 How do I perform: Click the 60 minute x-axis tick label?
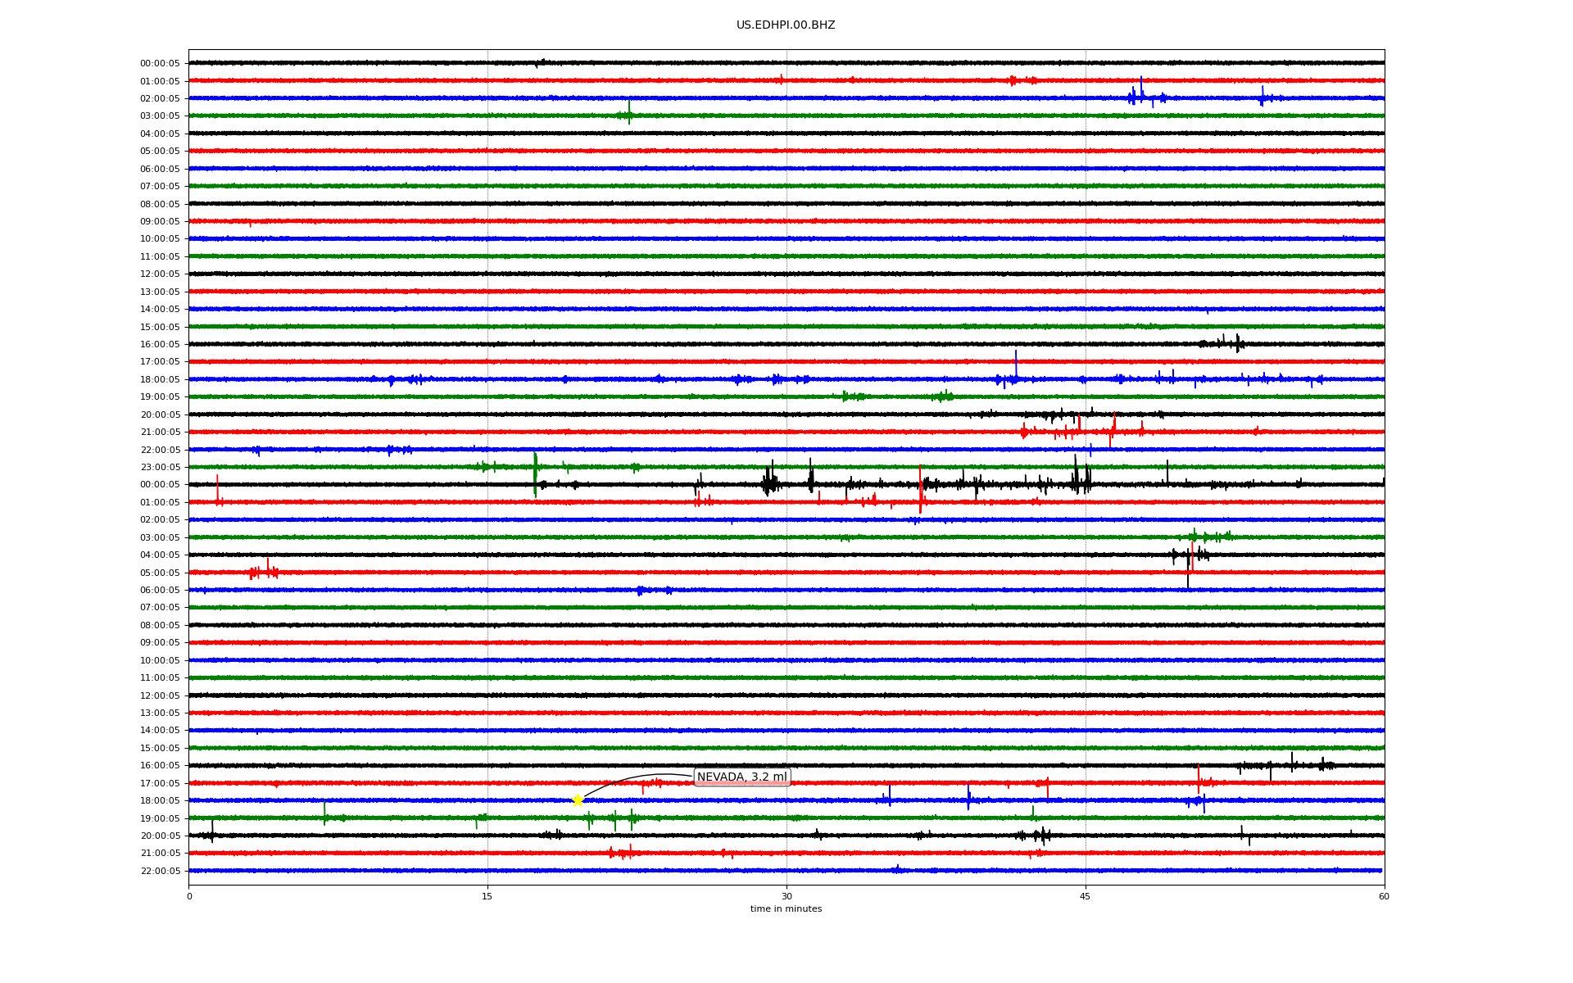coord(1384,896)
